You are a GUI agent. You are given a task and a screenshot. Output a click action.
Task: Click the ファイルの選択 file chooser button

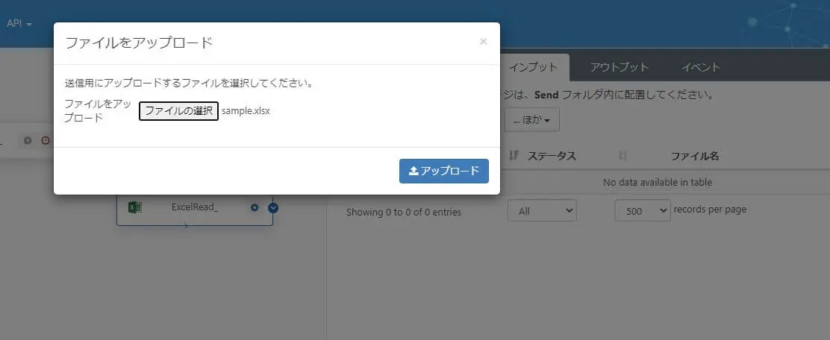click(179, 111)
